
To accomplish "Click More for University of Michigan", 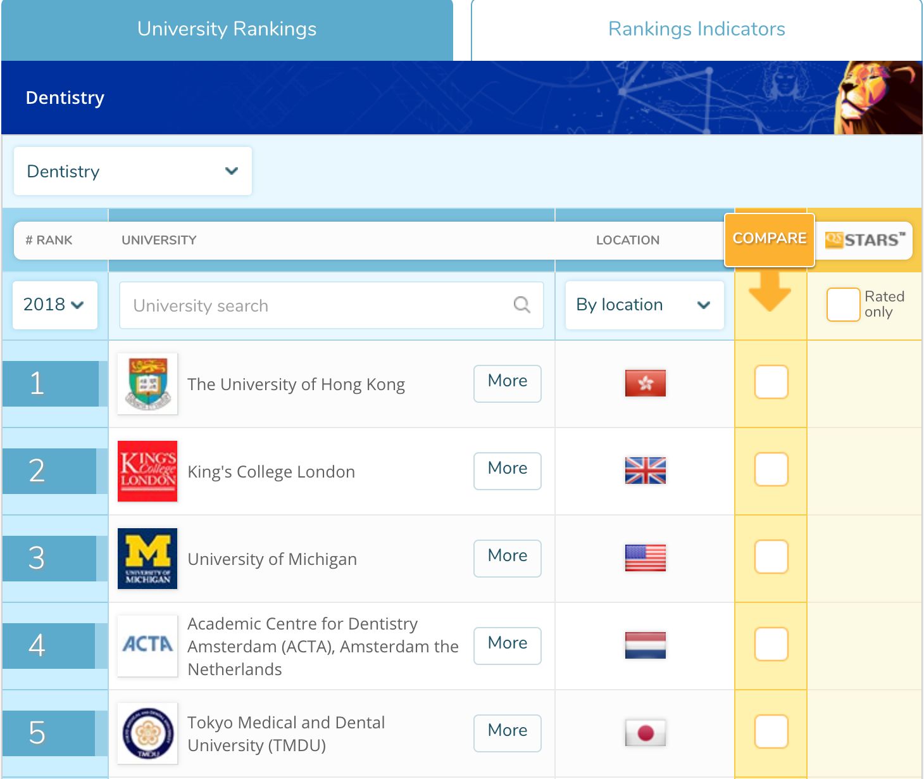I will (x=508, y=558).
